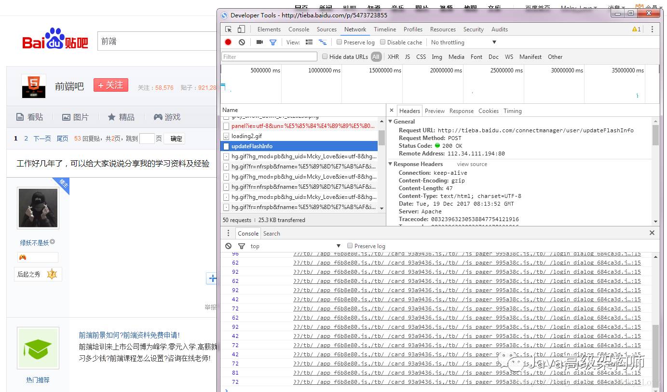
Task: Select the red panel?ie=utf-8 request row
Action: click(x=299, y=126)
